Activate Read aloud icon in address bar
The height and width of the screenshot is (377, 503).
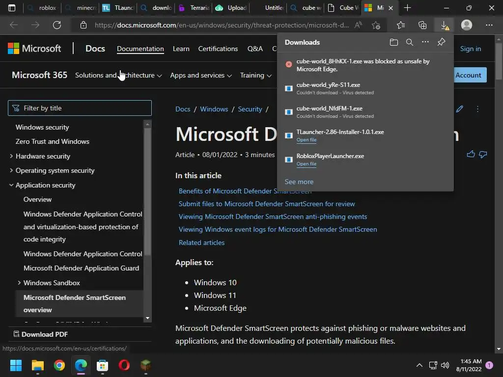358,25
